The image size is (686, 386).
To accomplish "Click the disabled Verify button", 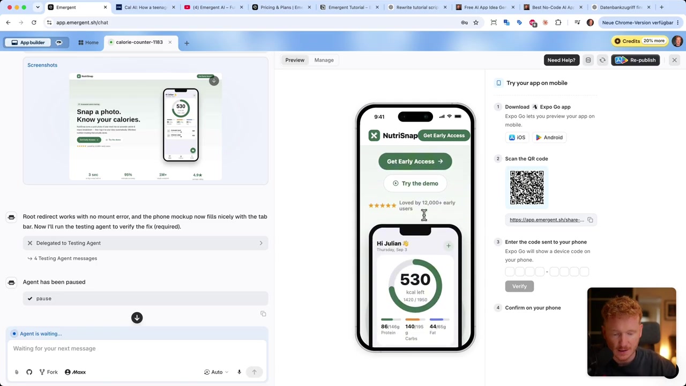I will tap(519, 286).
